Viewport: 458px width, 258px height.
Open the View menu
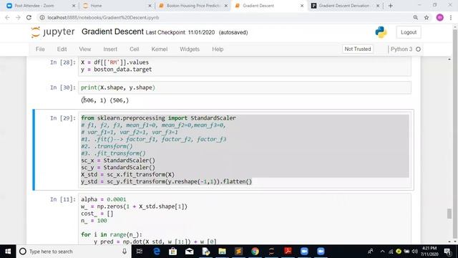click(85, 49)
